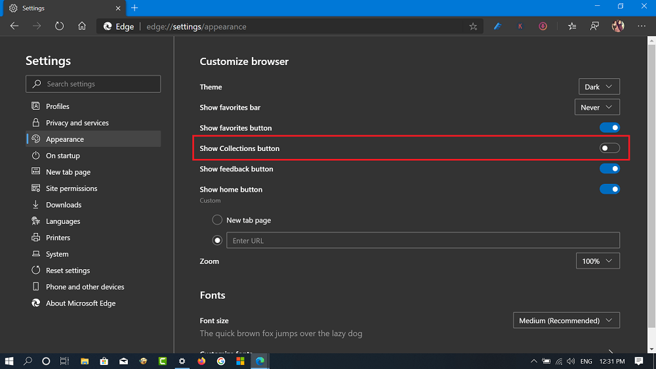Open the blue pen extension icon
This screenshot has height=369, width=656.
coord(497,26)
